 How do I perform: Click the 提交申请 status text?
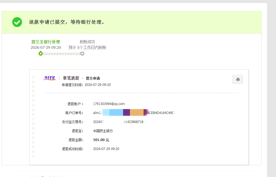(x=93, y=79)
